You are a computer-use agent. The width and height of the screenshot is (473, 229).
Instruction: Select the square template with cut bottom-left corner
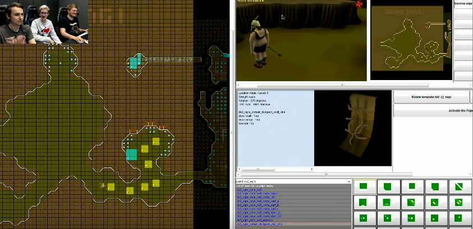click(x=388, y=186)
